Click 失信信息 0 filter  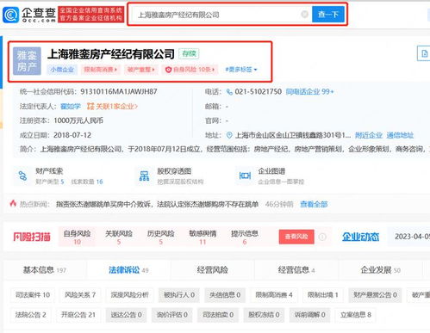225,295
